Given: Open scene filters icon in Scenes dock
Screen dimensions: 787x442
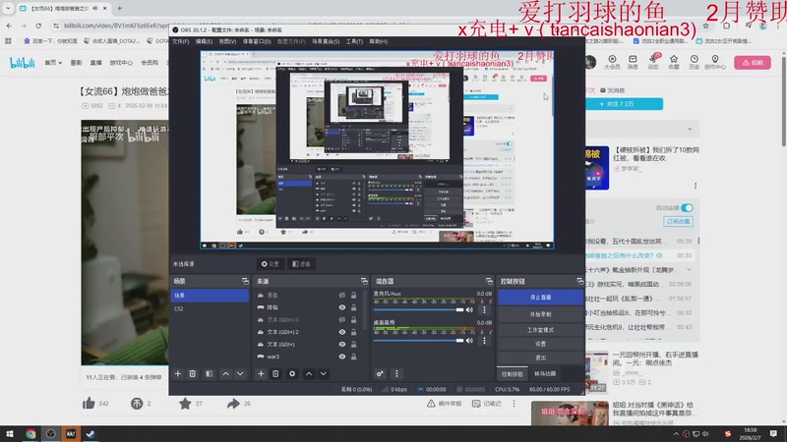Looking at the screenshot, I should (x=209, y=374).
